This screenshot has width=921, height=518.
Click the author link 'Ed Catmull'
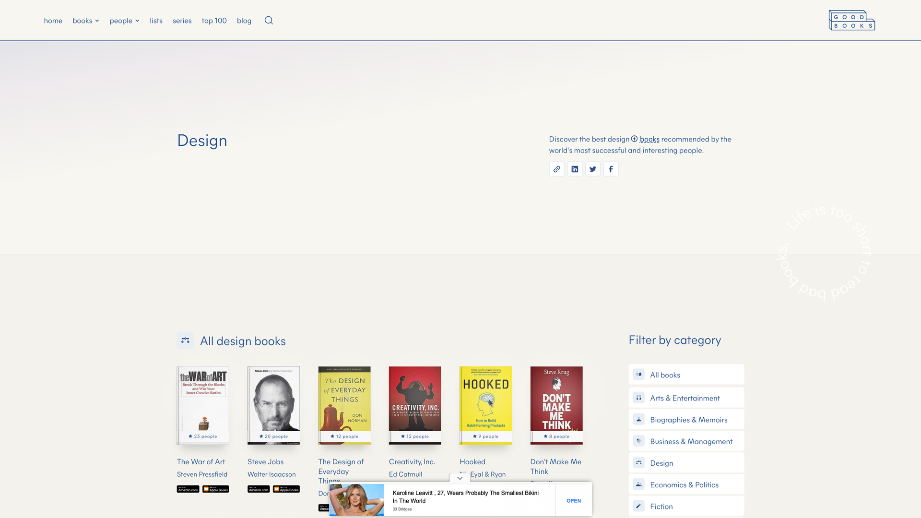pyautogui.click(x=405, y=474)
